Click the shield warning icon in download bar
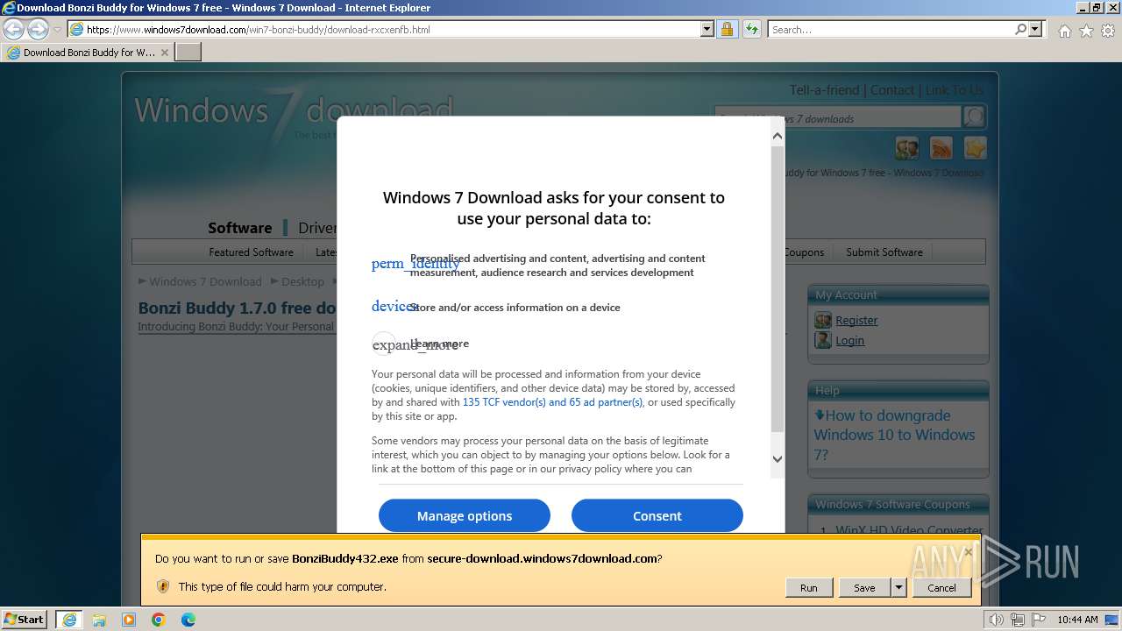1122x631 pixels. (162, 586)
